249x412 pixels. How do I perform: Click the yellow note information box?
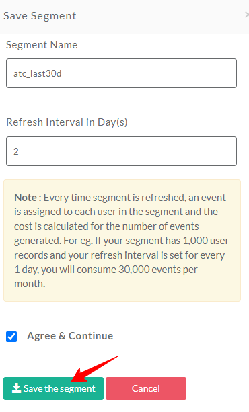(x=122, y=241)
